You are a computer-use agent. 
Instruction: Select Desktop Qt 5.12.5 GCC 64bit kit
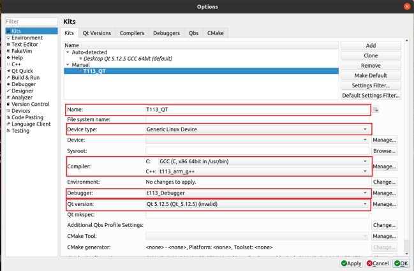coord(128,58)
